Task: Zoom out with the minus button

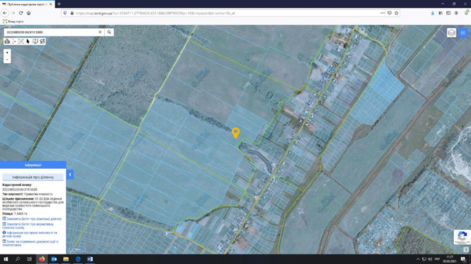Action: pos(7,60)
